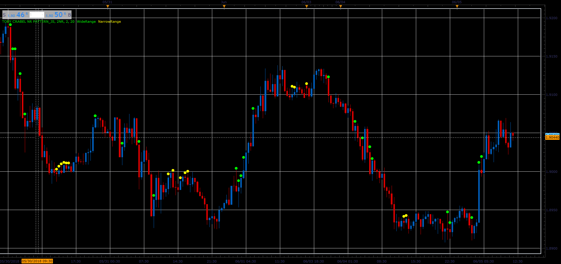Screen dimensions: 561x264
Task: Click the 15:30 time axis label
Action: click(x=416, y=261)
